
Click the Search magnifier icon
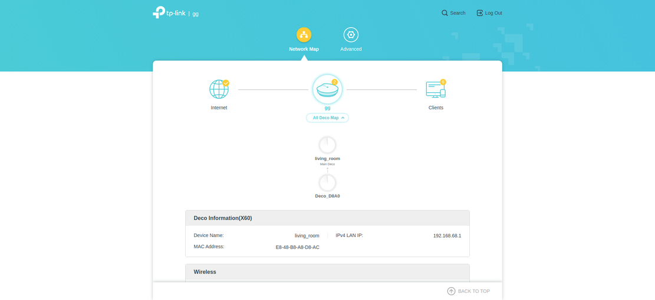pyautogui.click(x=445, y=13)
